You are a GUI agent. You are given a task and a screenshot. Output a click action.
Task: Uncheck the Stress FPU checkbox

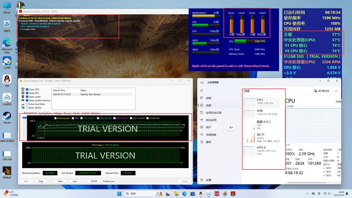[x=27, y=93]
